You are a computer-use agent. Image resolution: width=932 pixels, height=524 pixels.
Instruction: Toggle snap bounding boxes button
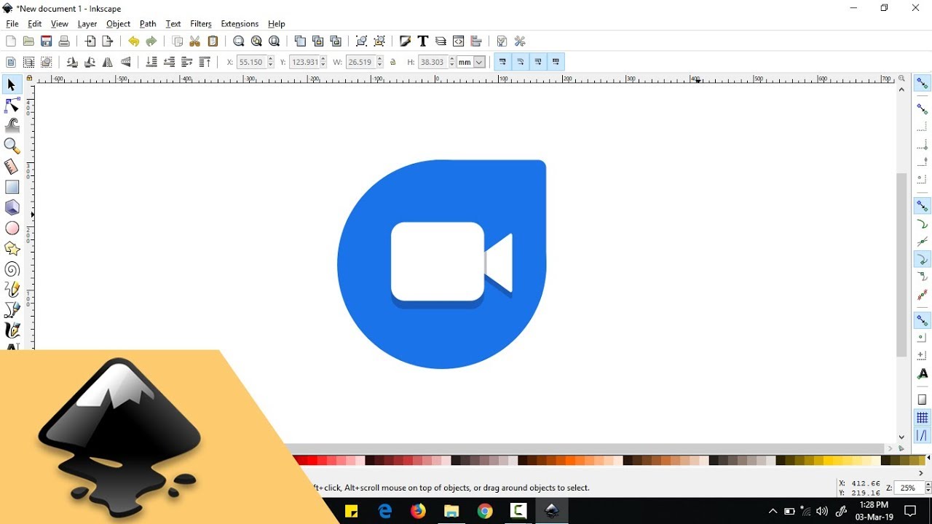click(922, 110)
